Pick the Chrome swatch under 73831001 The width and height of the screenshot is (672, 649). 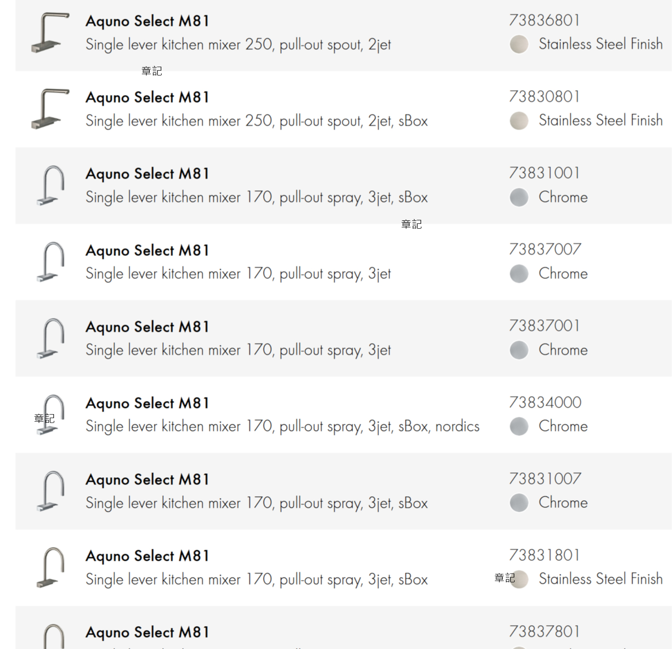coord(519,197)
